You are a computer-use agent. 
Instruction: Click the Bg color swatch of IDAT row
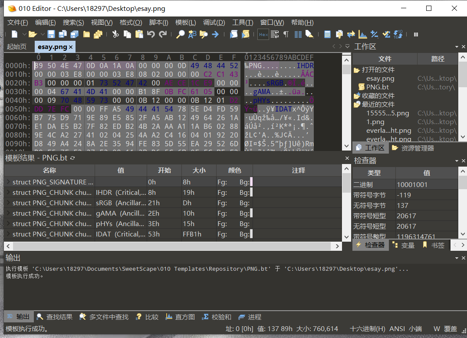point(251,234)
